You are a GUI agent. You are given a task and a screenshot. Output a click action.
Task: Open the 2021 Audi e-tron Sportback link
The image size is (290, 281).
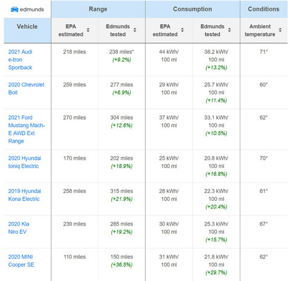pyautogui.click(x=20, y=60)
